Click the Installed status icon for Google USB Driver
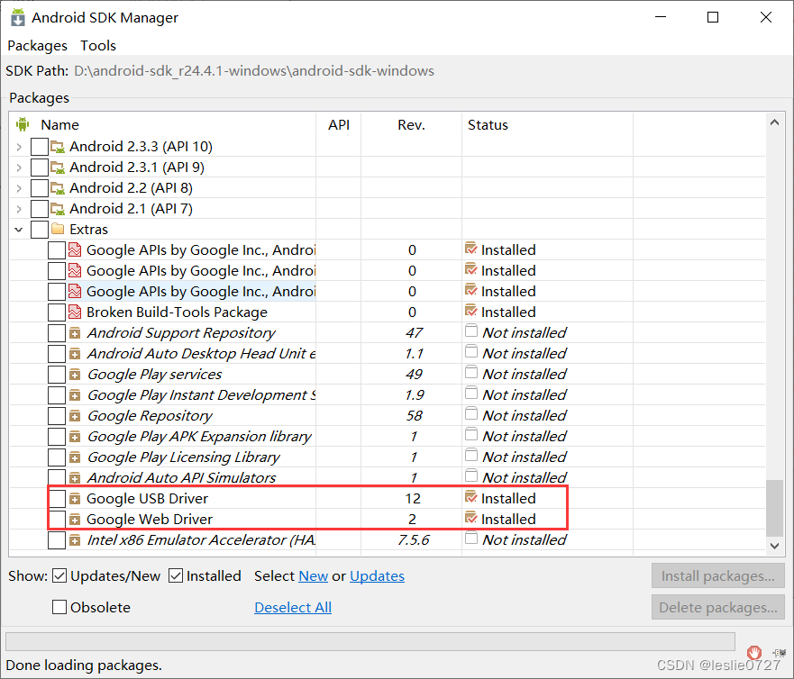The width and height of the screenshot is (794, 679). [x=471, y=497]
